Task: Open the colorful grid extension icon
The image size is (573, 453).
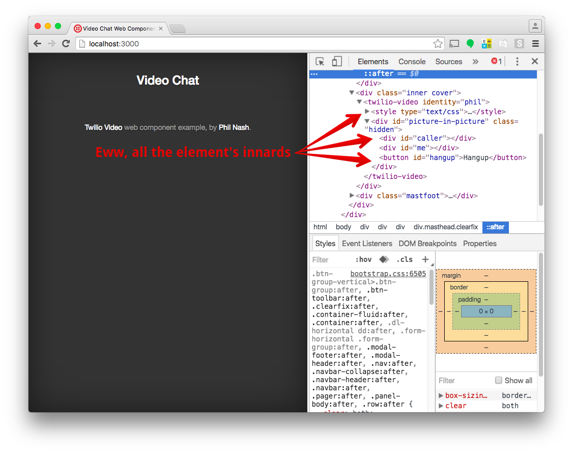Action: point(486,44)
